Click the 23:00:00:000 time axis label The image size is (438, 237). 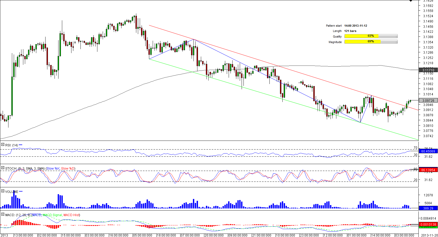[x=309, y=235]
